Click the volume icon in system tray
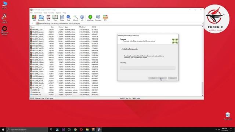Viewport: 235px width, 132px height. point(219,129)
